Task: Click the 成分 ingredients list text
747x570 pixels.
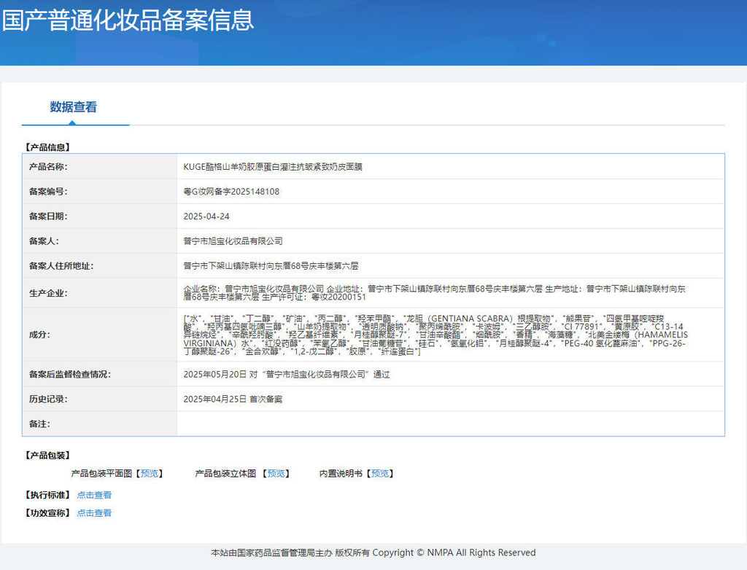Action: coord(436,335)
